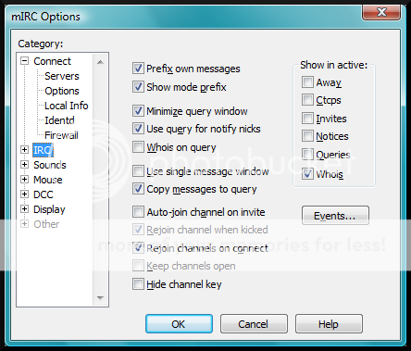Open Help for mIRC Options
The width and height of the screenshot is (411, 351).
coord(329,324)
